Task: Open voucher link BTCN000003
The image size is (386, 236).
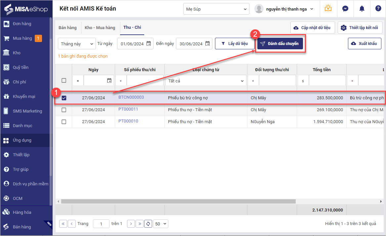Action: pyautogui.click(x=131, y=97)
